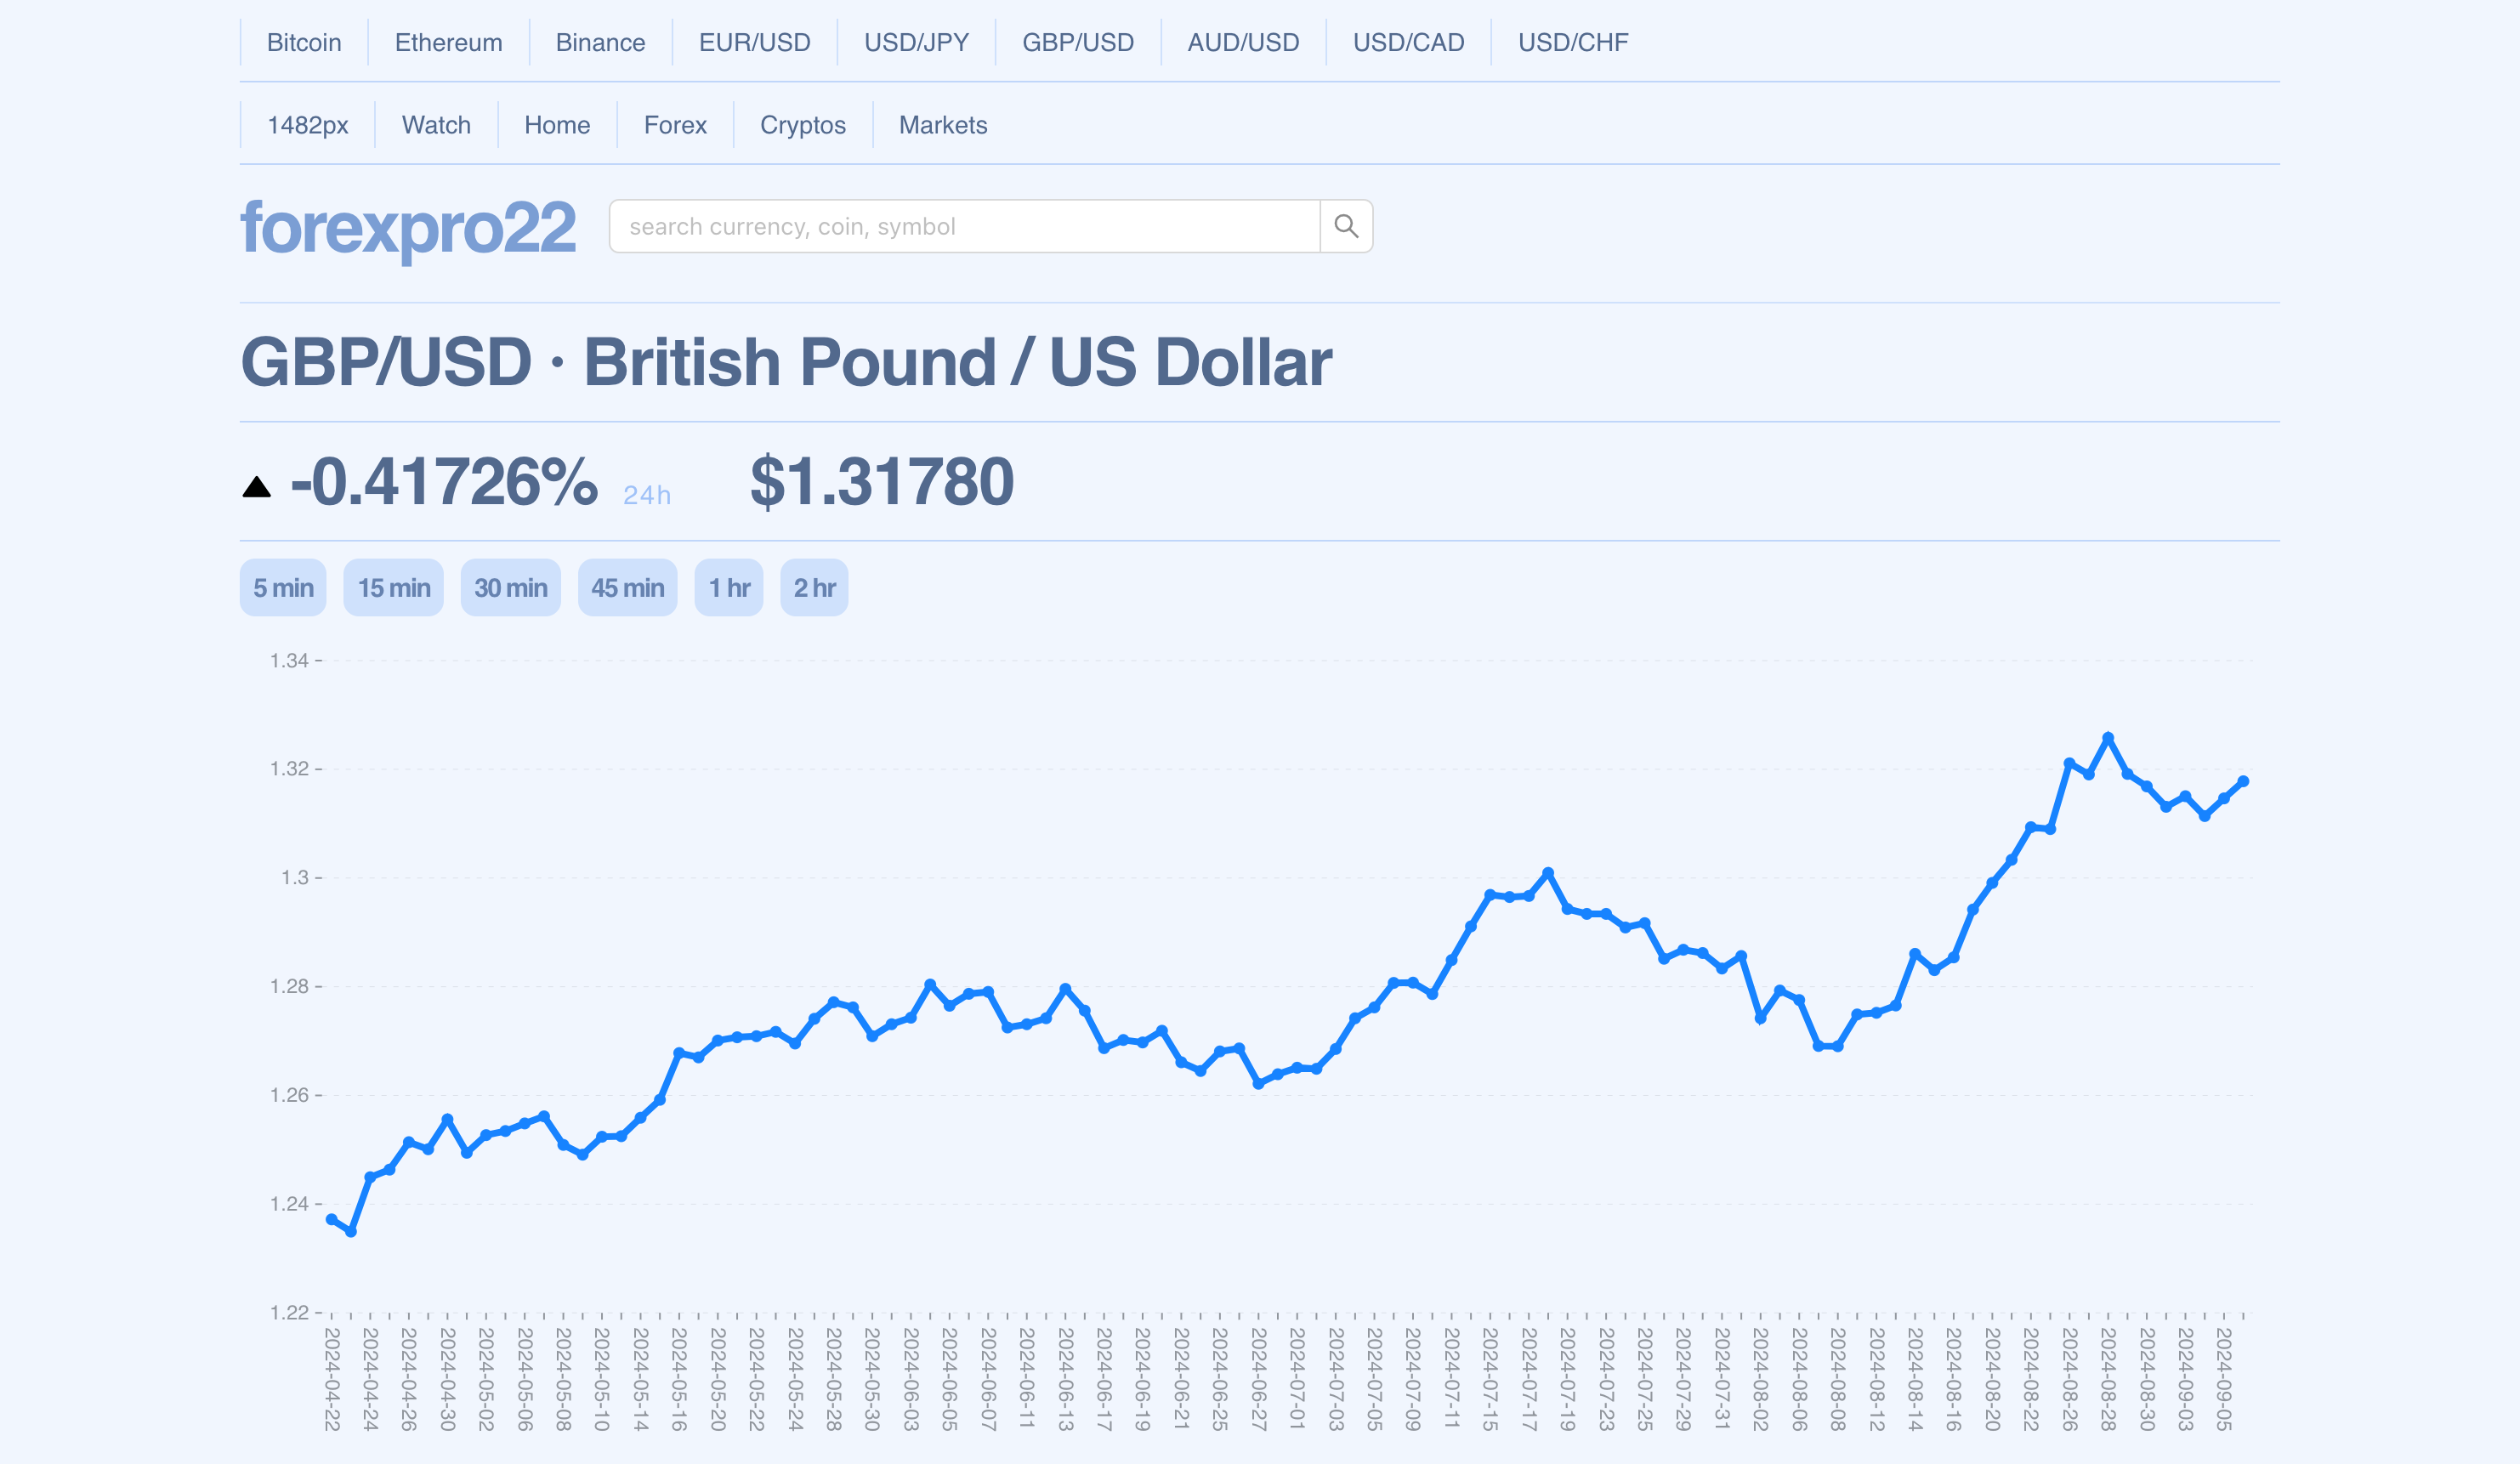Screen dimensions: 2520x1464
Task: Go to the Cryptos menu
Action: (803, 125)
